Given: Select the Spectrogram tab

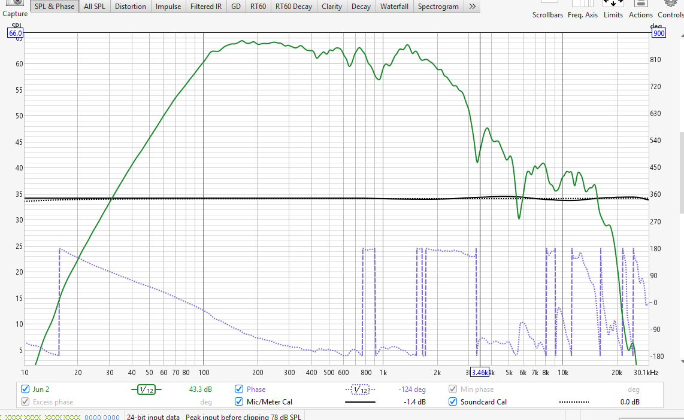Looking at the screenshot, I should pos(438,7).
